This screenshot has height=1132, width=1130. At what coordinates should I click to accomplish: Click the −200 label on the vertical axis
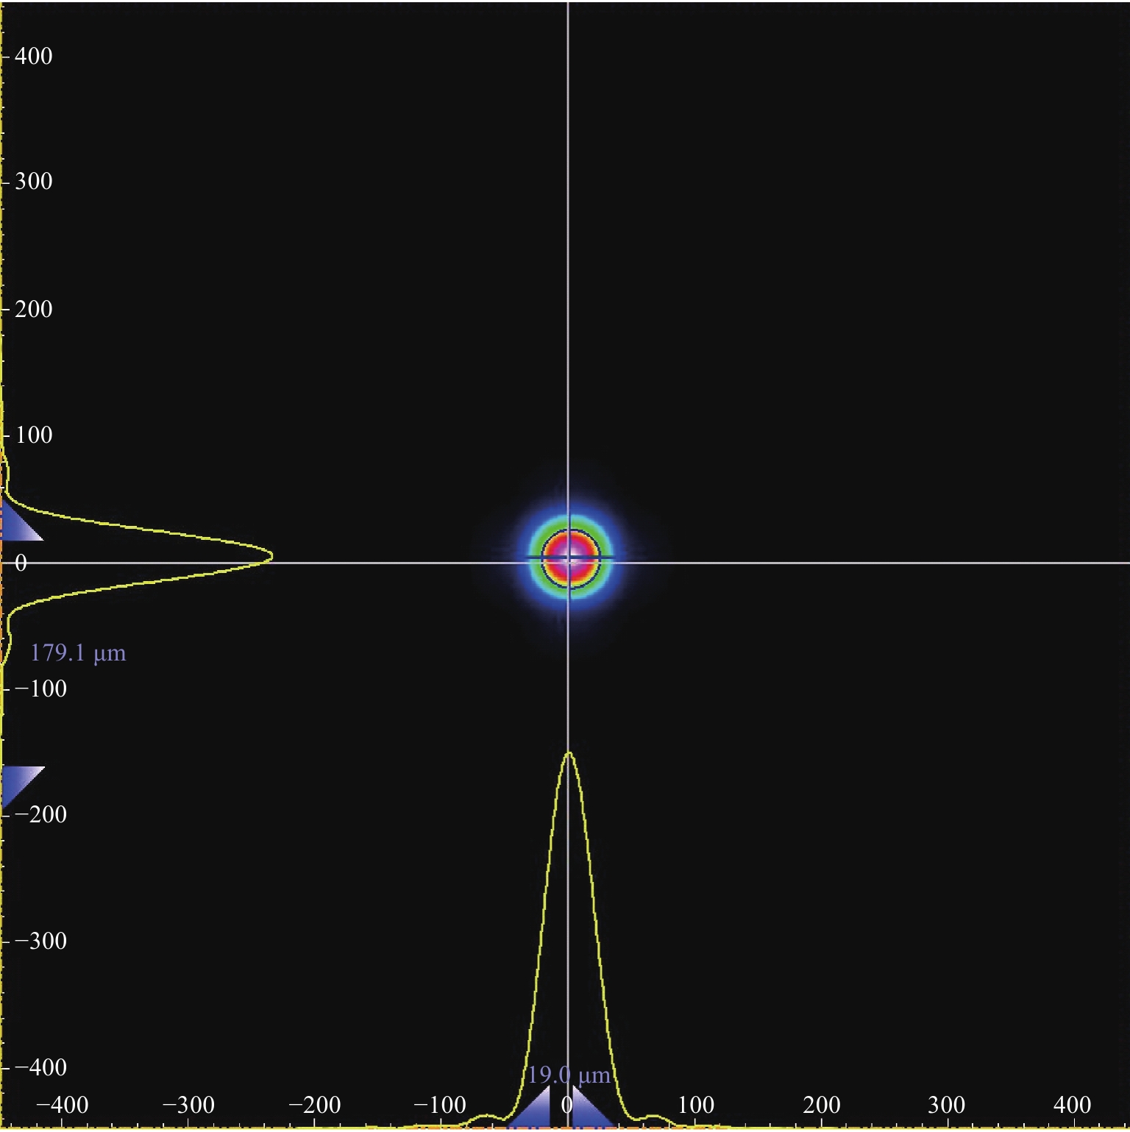click(41, 814)
